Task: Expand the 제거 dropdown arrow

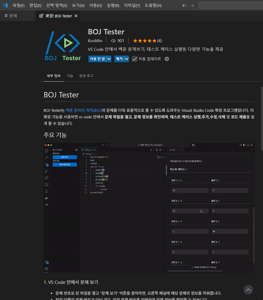Action: [127, 59]
